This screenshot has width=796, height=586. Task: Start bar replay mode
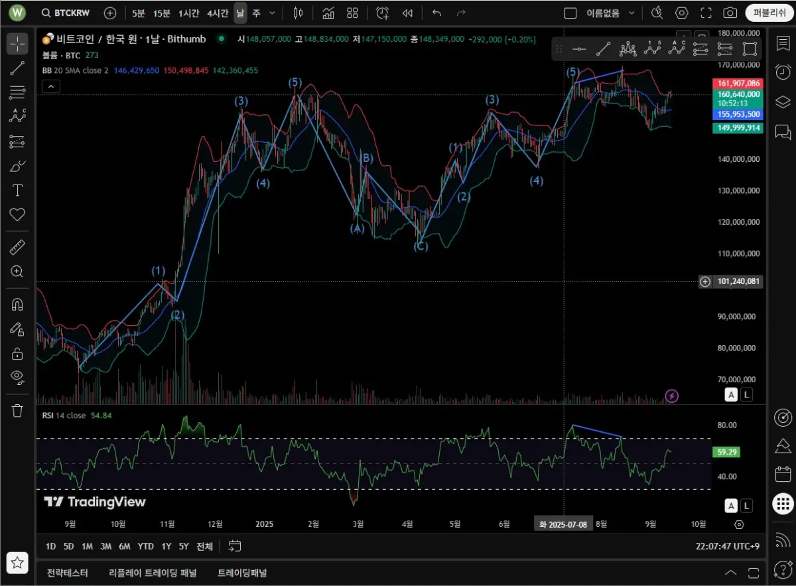tap(408, 13)
